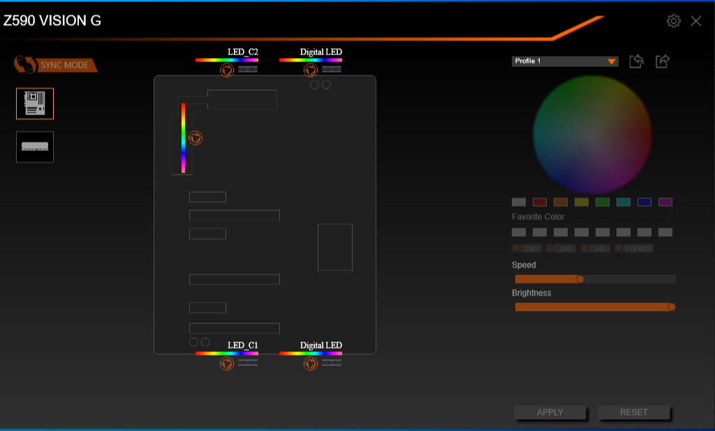Viewport: 715px width, 431px height.
Task: Choose the green preset color swatch
Action: (x=603, y=202)
